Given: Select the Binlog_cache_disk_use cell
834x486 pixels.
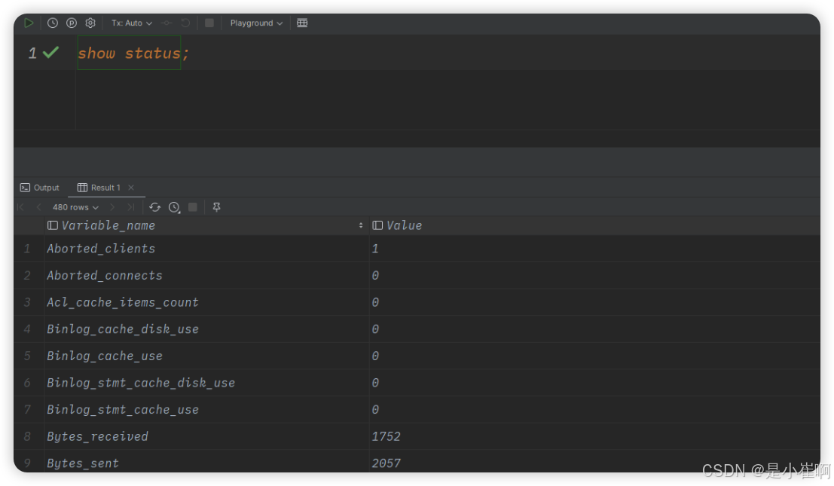Looking at the screenshot, I should tap(206, 329).
